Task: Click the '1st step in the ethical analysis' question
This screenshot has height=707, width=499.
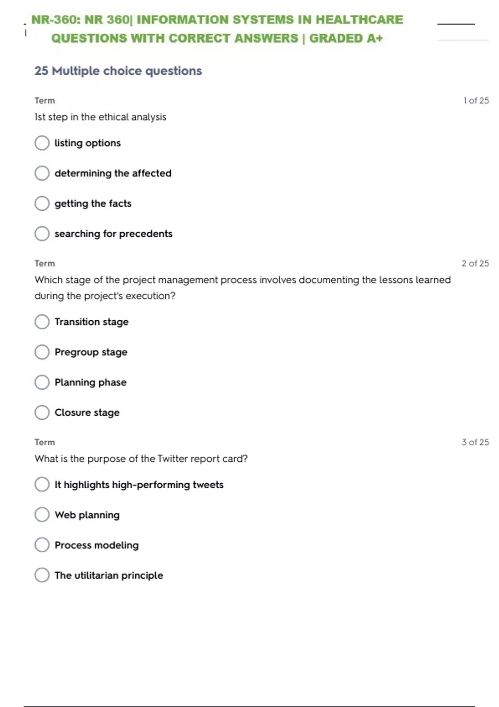Action: coord(100,117)
